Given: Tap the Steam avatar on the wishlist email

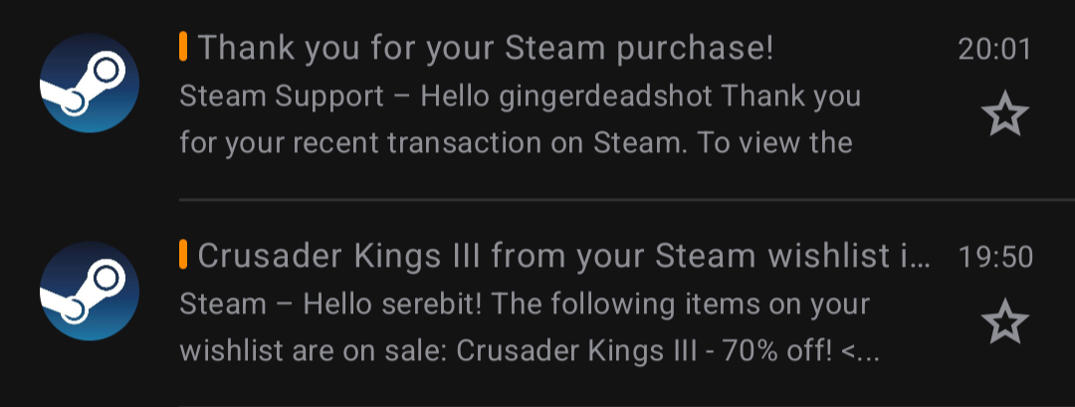Looking at the screenshot, I should pyautogui.click(x=89, y=291).
